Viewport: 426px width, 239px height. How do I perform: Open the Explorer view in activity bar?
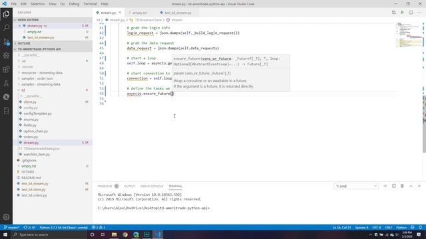6,14
